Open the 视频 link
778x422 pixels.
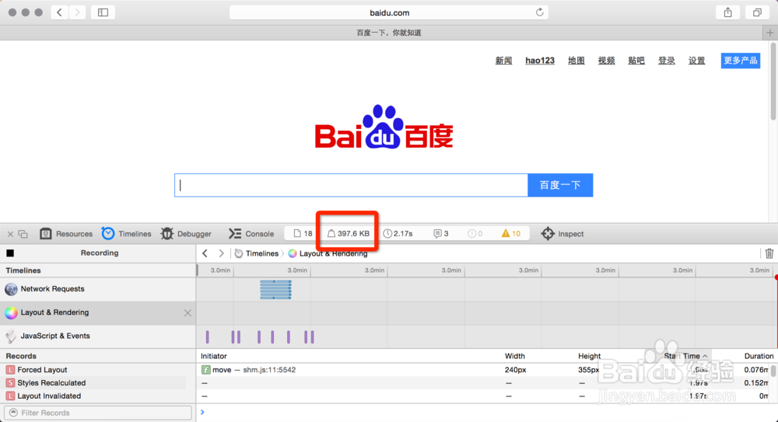(606, 61)
